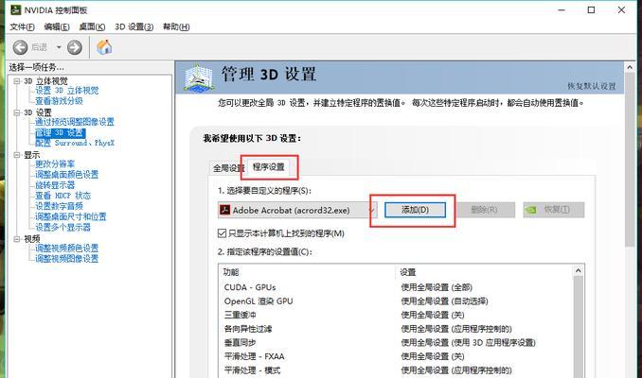Open 配置 Surround、PhysX task
Image resolution: width=642 pixels, height=378 pixels.
point(75,143)
